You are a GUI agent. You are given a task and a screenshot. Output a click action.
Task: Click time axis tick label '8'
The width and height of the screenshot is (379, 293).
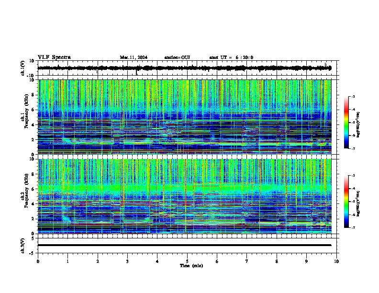pyautogui.click(x=277, y=261)
